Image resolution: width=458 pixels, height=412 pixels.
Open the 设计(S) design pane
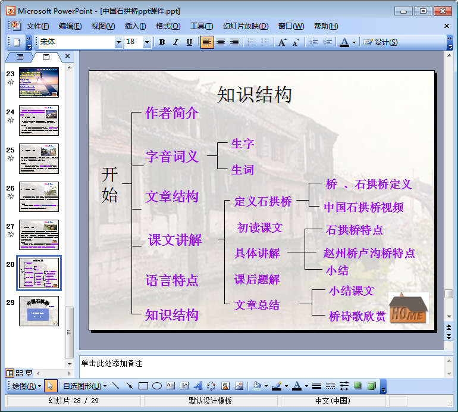click(380, 42)
